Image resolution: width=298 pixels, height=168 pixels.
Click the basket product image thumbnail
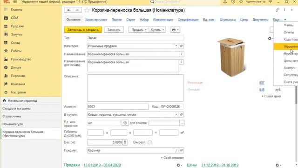(x=232, y=57)
